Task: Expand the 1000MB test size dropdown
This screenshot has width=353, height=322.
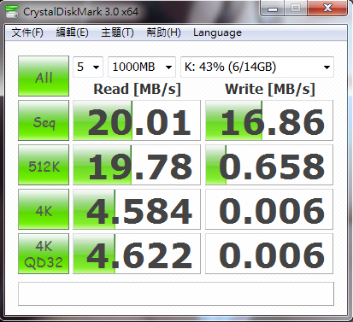Action: [x=142, y=67]
